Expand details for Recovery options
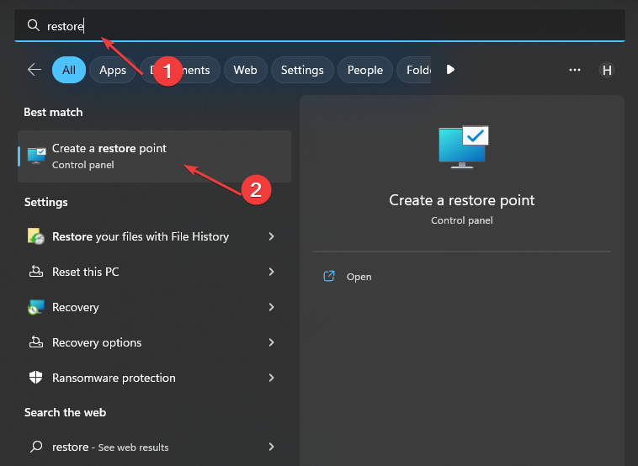The width and height of the screenshot is (638, 466). (271, 342)
